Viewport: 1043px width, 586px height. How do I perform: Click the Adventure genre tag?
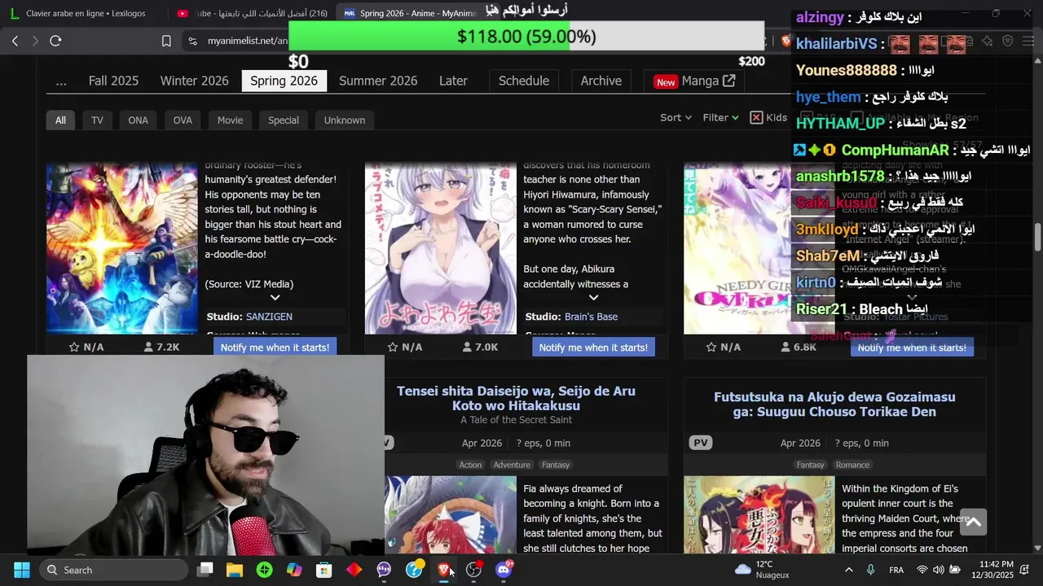[512, 465]
